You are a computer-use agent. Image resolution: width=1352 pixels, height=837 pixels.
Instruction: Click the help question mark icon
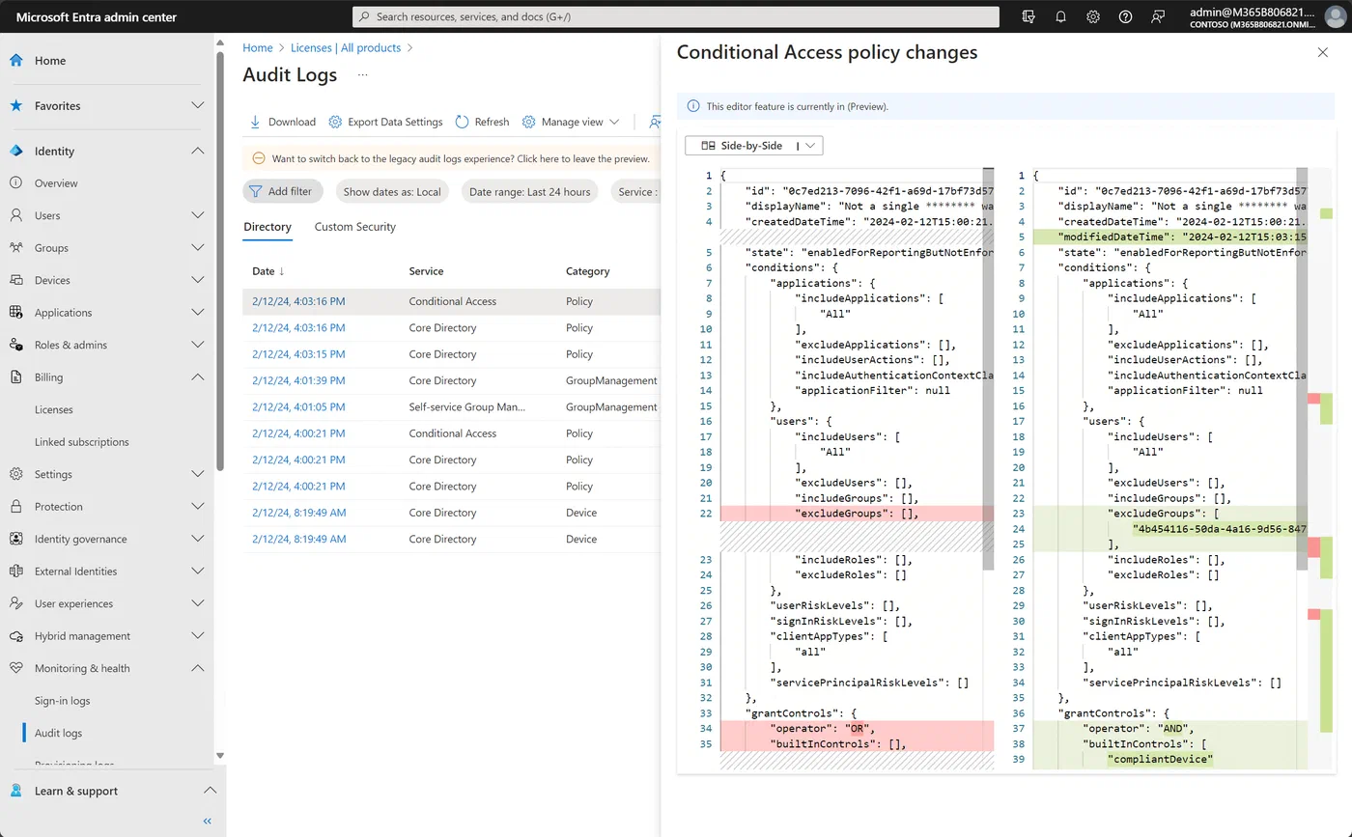click(x=1125, y=16)
